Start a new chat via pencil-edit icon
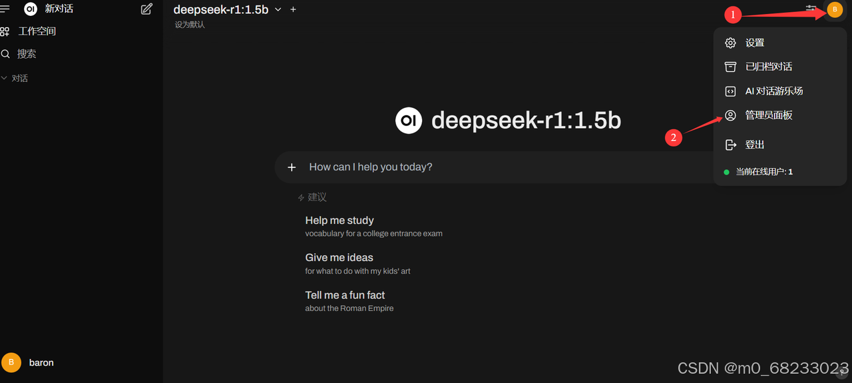 tap(146, 9)
